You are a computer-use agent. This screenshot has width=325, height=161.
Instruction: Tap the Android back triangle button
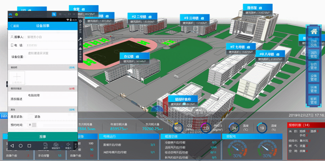click(12, 145)
